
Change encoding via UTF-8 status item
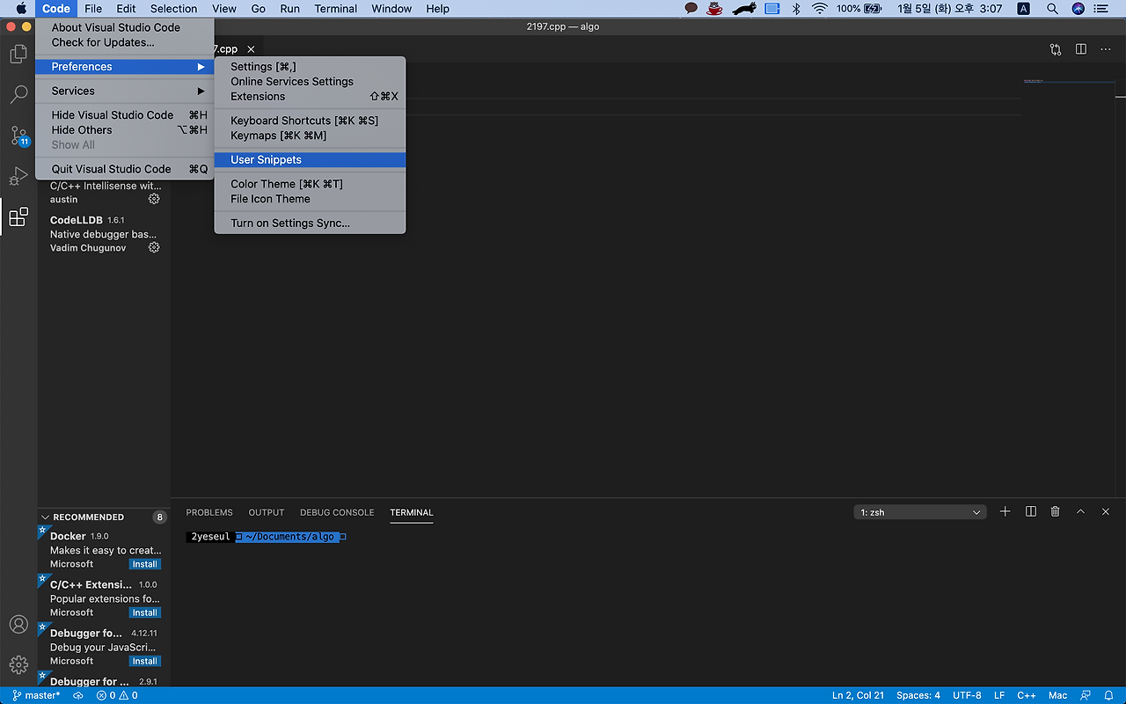[x=967, y=695]
